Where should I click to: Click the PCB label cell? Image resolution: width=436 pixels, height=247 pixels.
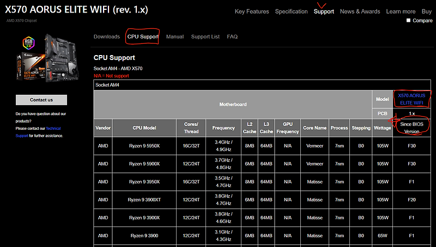tap(383, 113)
